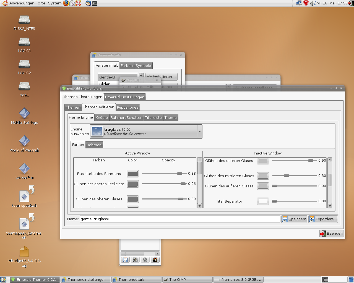
Task: Open the terminal launcher icon
Action: point(95,3)
